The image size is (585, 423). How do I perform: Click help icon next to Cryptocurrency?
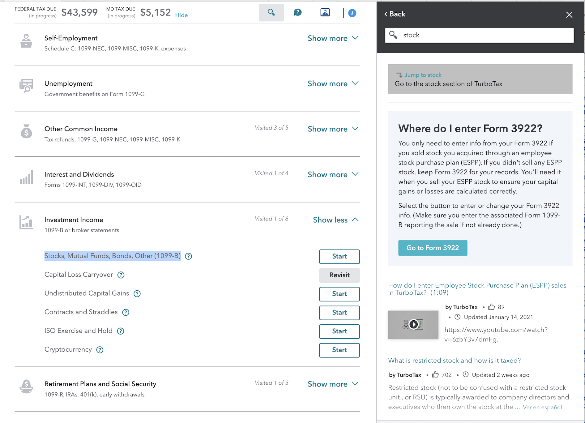point(100,350)
